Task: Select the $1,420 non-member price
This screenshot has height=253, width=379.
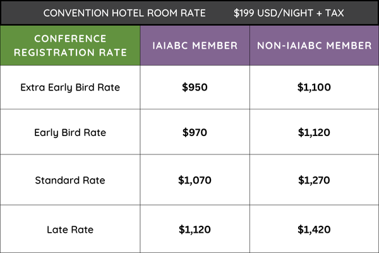Action: (x=314, y=228)
